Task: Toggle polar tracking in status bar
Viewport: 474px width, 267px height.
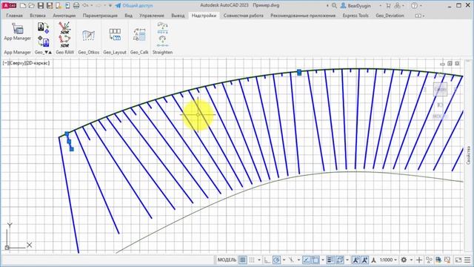Action: (276, 260)
